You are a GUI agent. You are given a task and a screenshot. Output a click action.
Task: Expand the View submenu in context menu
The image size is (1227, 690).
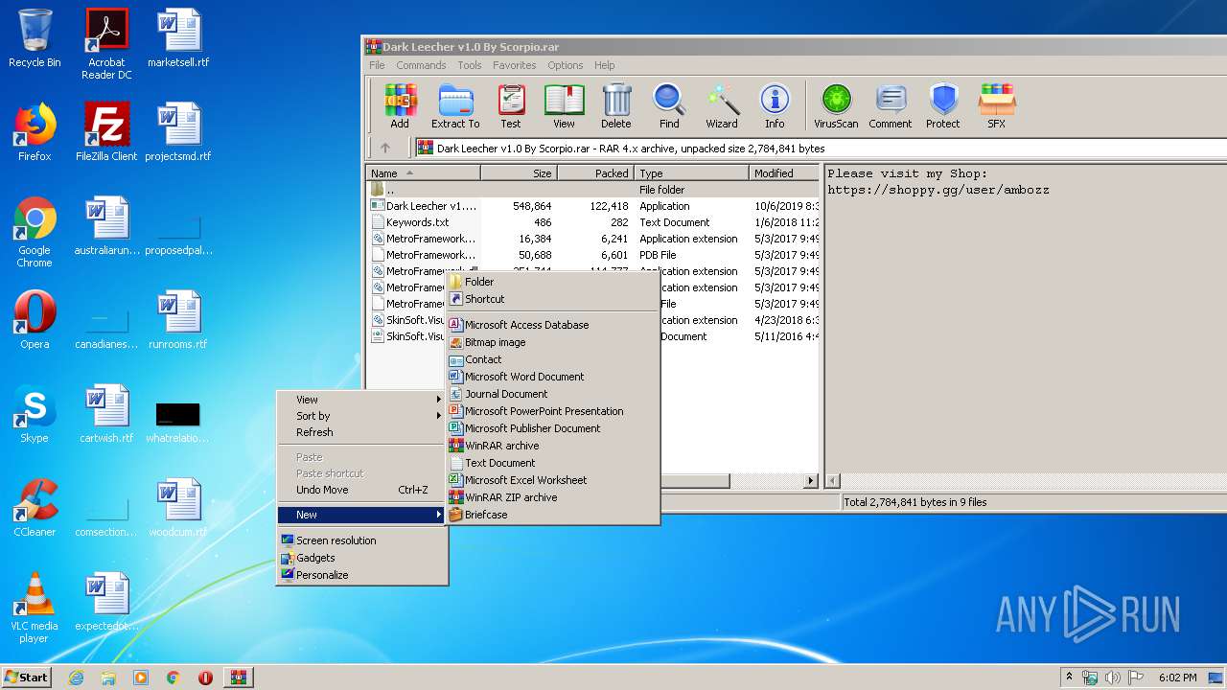pyautogui.click(x=362, y=400)
